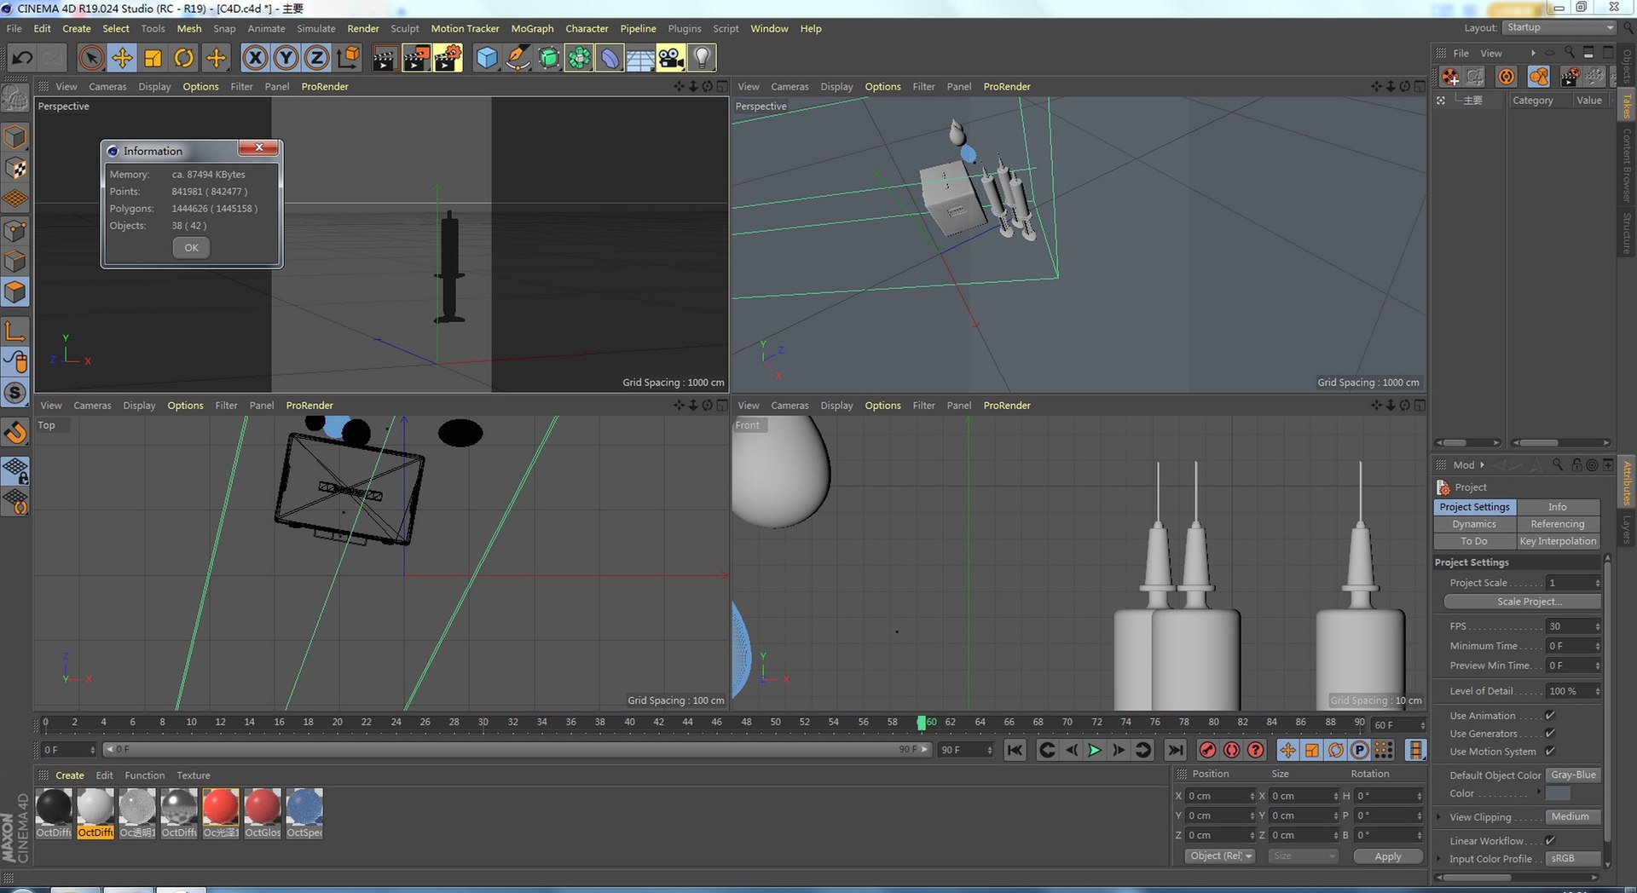This screenshot has height=893, width=1637.
Task: Click the Color swatch in Project Settings
Action: pos(1558,793)
